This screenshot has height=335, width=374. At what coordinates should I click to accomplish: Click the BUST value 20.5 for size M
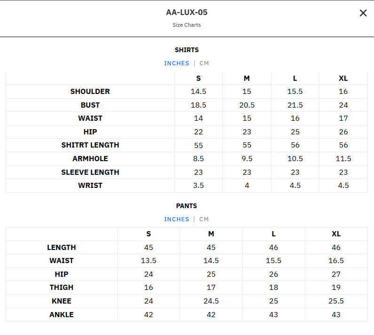point(247,105)
